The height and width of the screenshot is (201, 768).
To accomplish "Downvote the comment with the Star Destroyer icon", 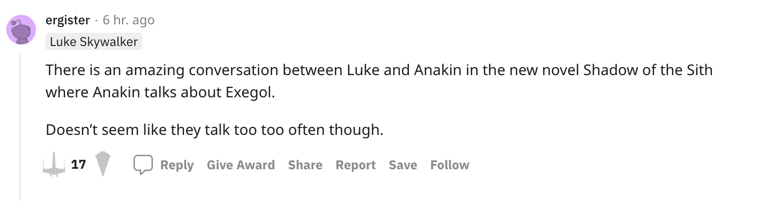I will [103, 165].
